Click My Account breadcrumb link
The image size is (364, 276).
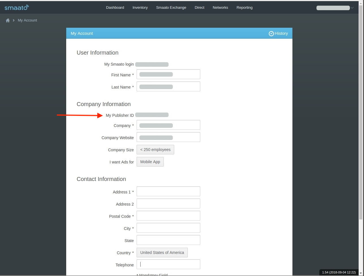[x=27, y=20]
